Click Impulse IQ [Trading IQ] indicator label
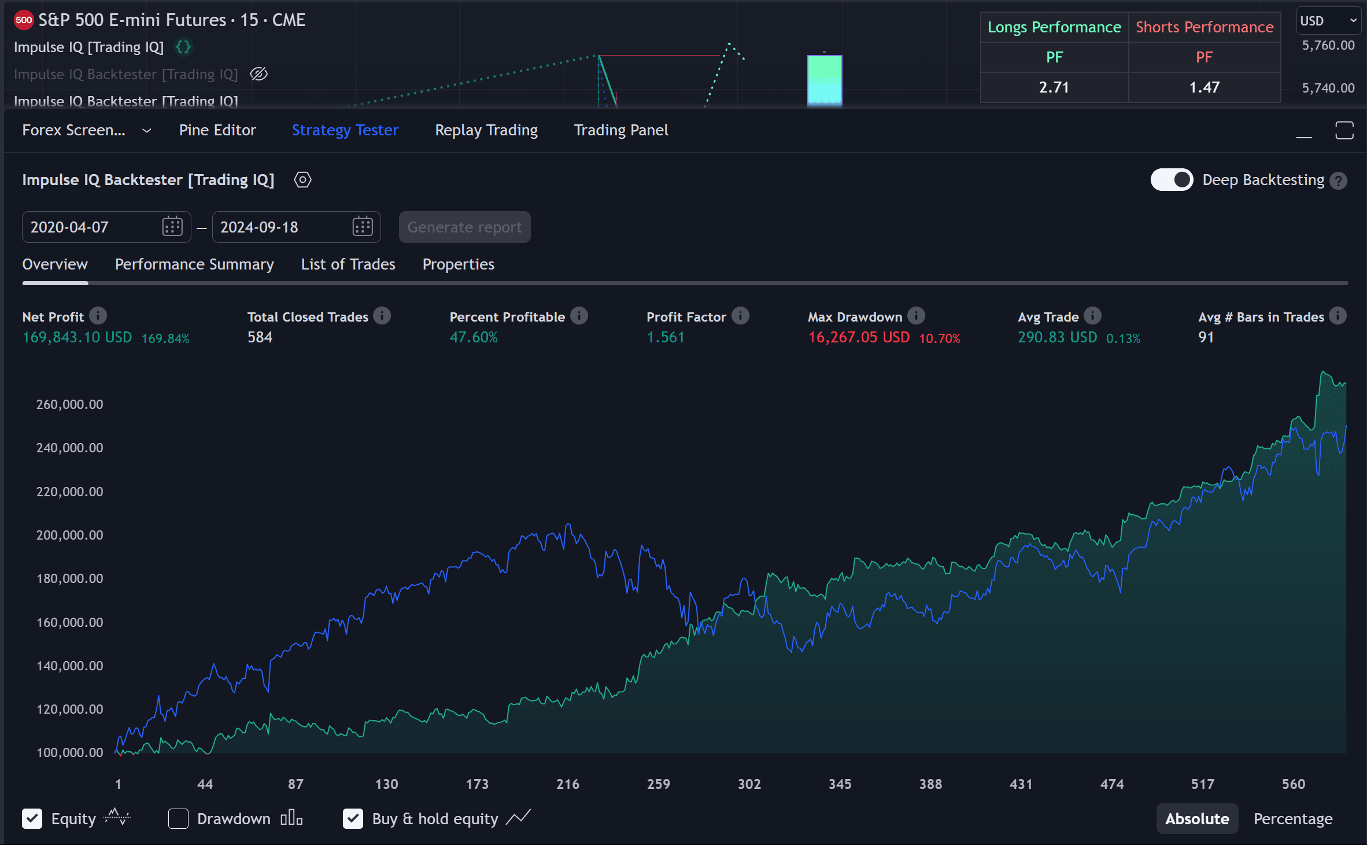The height and width of the screenshot is (845, 1367). (89, 47)
